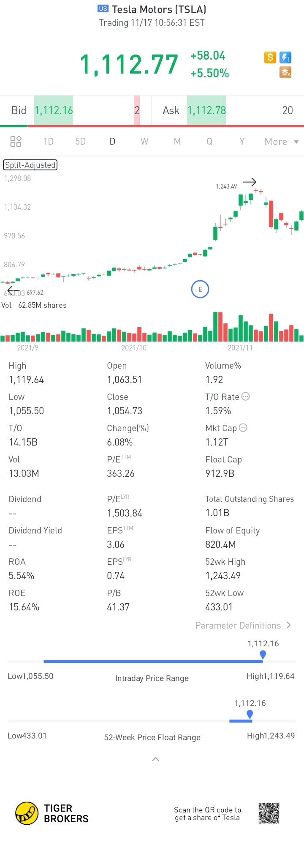Tap the High value 1,119.64

(x=26, y=380)
